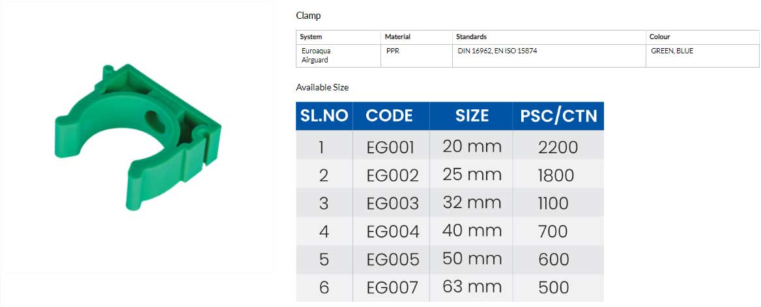Click the Colour column header
The height and width of the screenshot is (307, 761).
(x=661, y=37)
